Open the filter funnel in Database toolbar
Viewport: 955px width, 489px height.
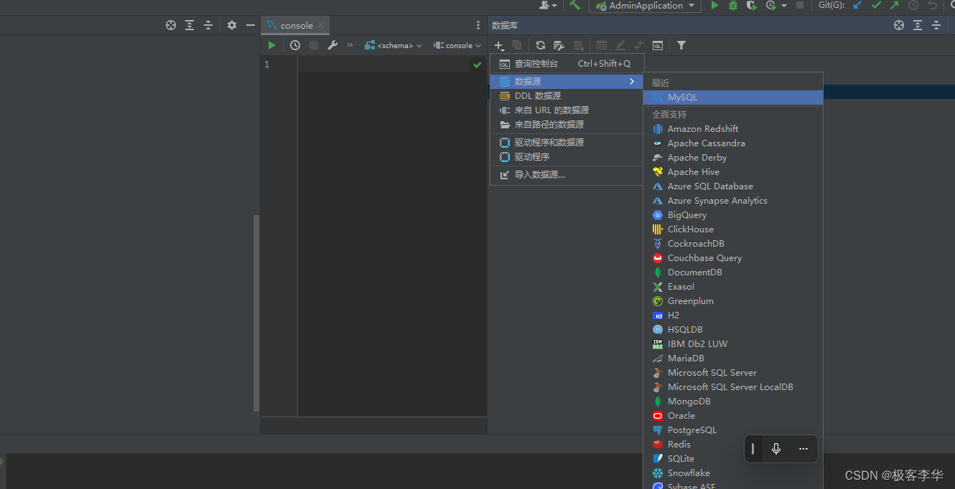tap(681, 45)
